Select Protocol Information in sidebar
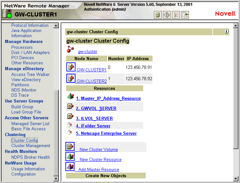The image size is (240, 183). (30, 25)
